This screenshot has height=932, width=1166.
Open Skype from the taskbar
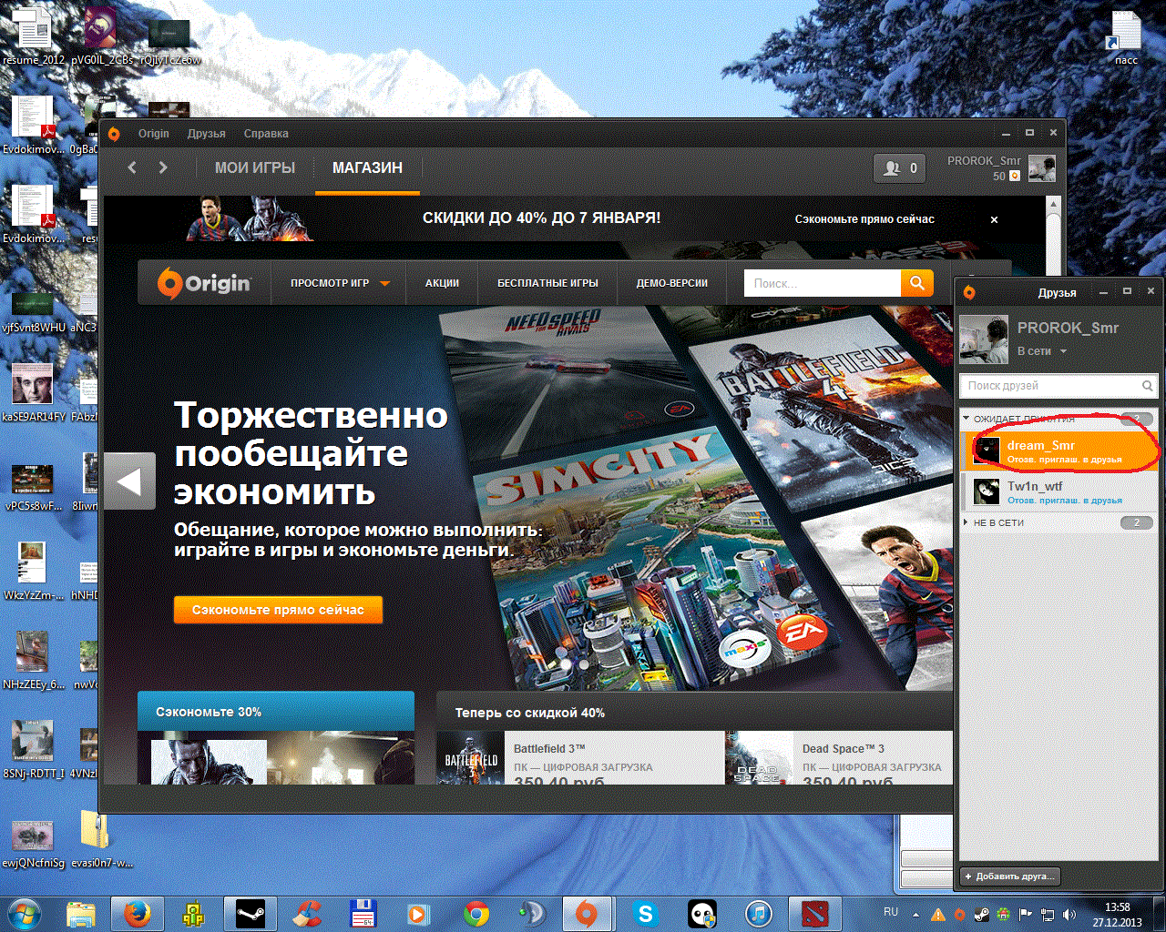(645, 913)
